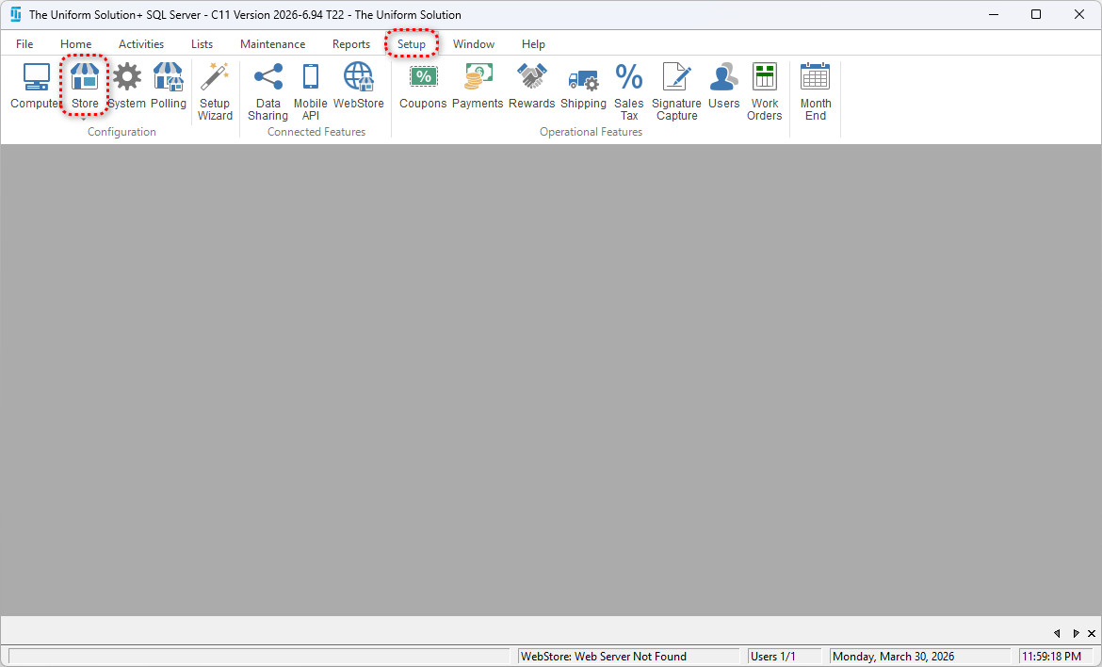Image resolution: width=1102 pixels, height=667 pixels.
Task: Switch to the Maintenance menu tab
Action: 272,44
